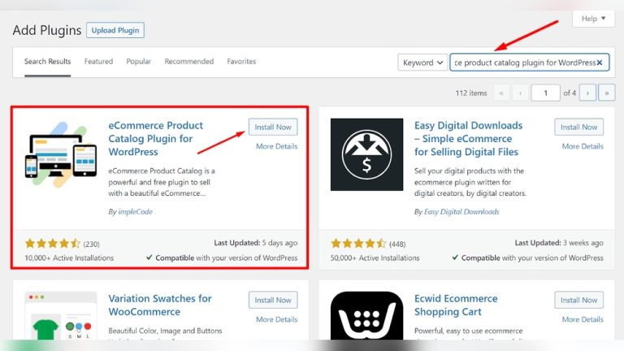624x351 pixels.
Task: Jump to last results page arrow
Action: (606, 93)
